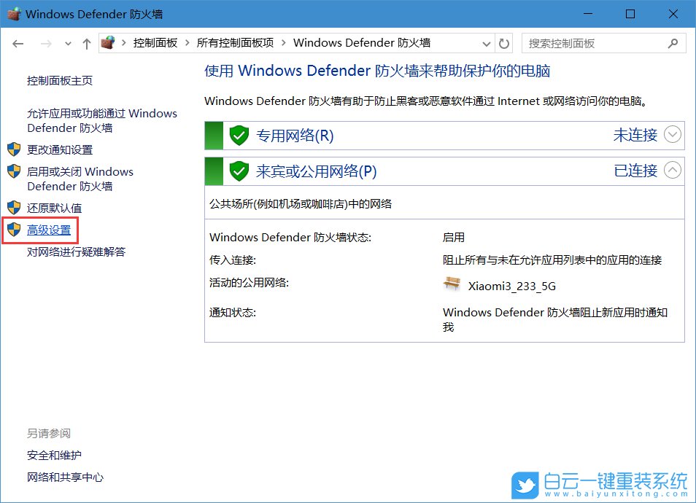The image size is (696, 503).
Task: Click the bench icon next to Xiaomi3_233_5G
Action: 452,284
